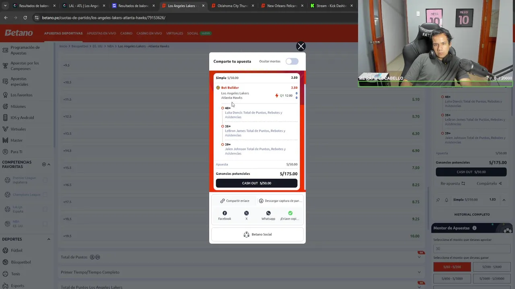Click Inicio in the breadcrumb
This screenshot has height=289, width=515.
point(63,46)
